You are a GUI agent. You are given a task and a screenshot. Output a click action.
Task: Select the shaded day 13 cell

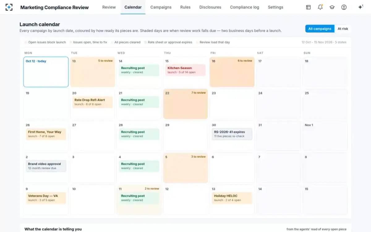click(92, 72)
